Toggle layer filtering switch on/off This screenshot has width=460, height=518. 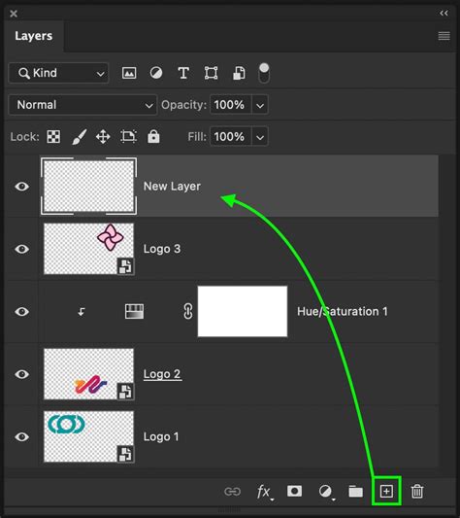[264, 73]
